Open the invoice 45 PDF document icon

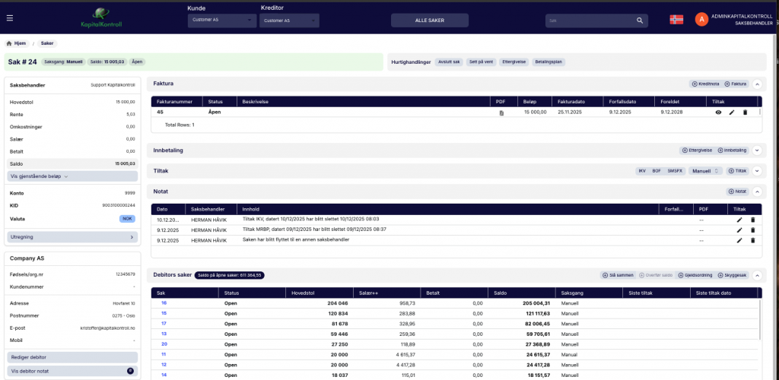[501, 112]
